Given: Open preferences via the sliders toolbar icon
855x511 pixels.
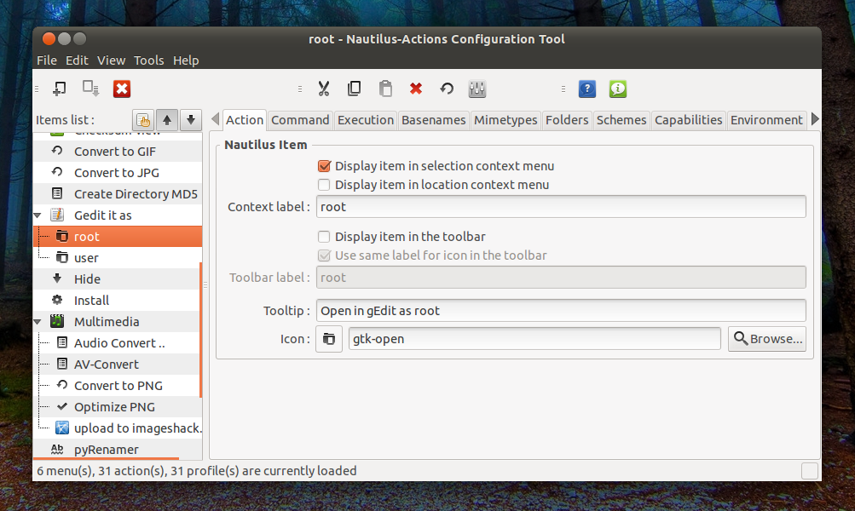Looking at the screenshot, I should pos(477,88).
